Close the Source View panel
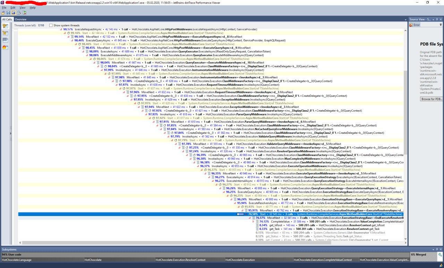The height and width of the screenshot is (268, 444). click(x=441, y=19)
